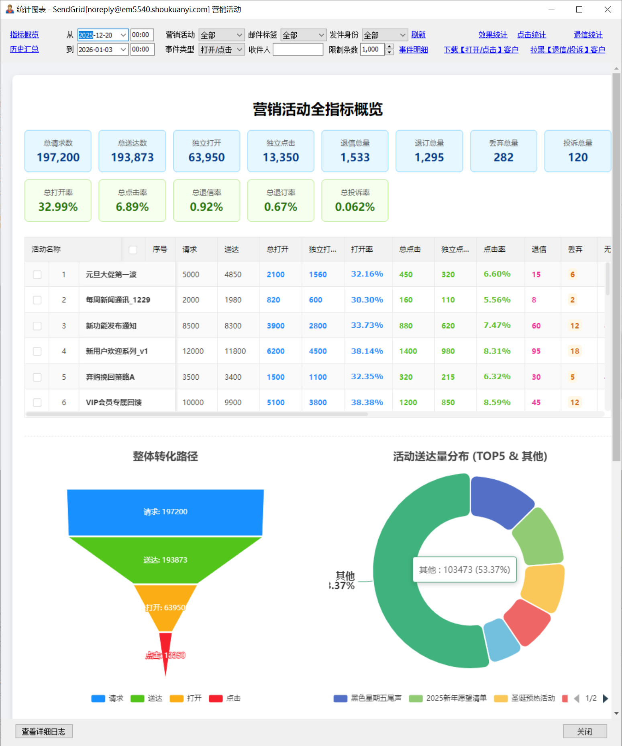Toggle the 点击 red legend marker

click(216, 699)
